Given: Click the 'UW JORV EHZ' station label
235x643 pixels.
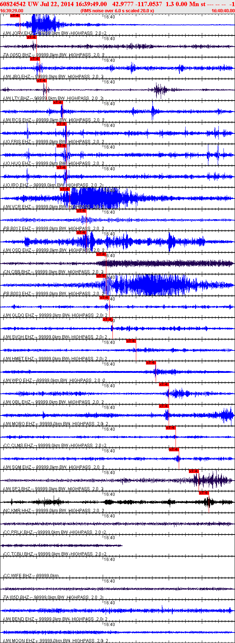Looking at the screenshot, I should pyautogui.click(x=18, y=33).
